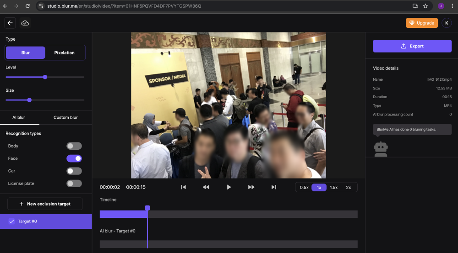
Task: Set playback speed to 0.5x
Action: [x=304, y=188]
